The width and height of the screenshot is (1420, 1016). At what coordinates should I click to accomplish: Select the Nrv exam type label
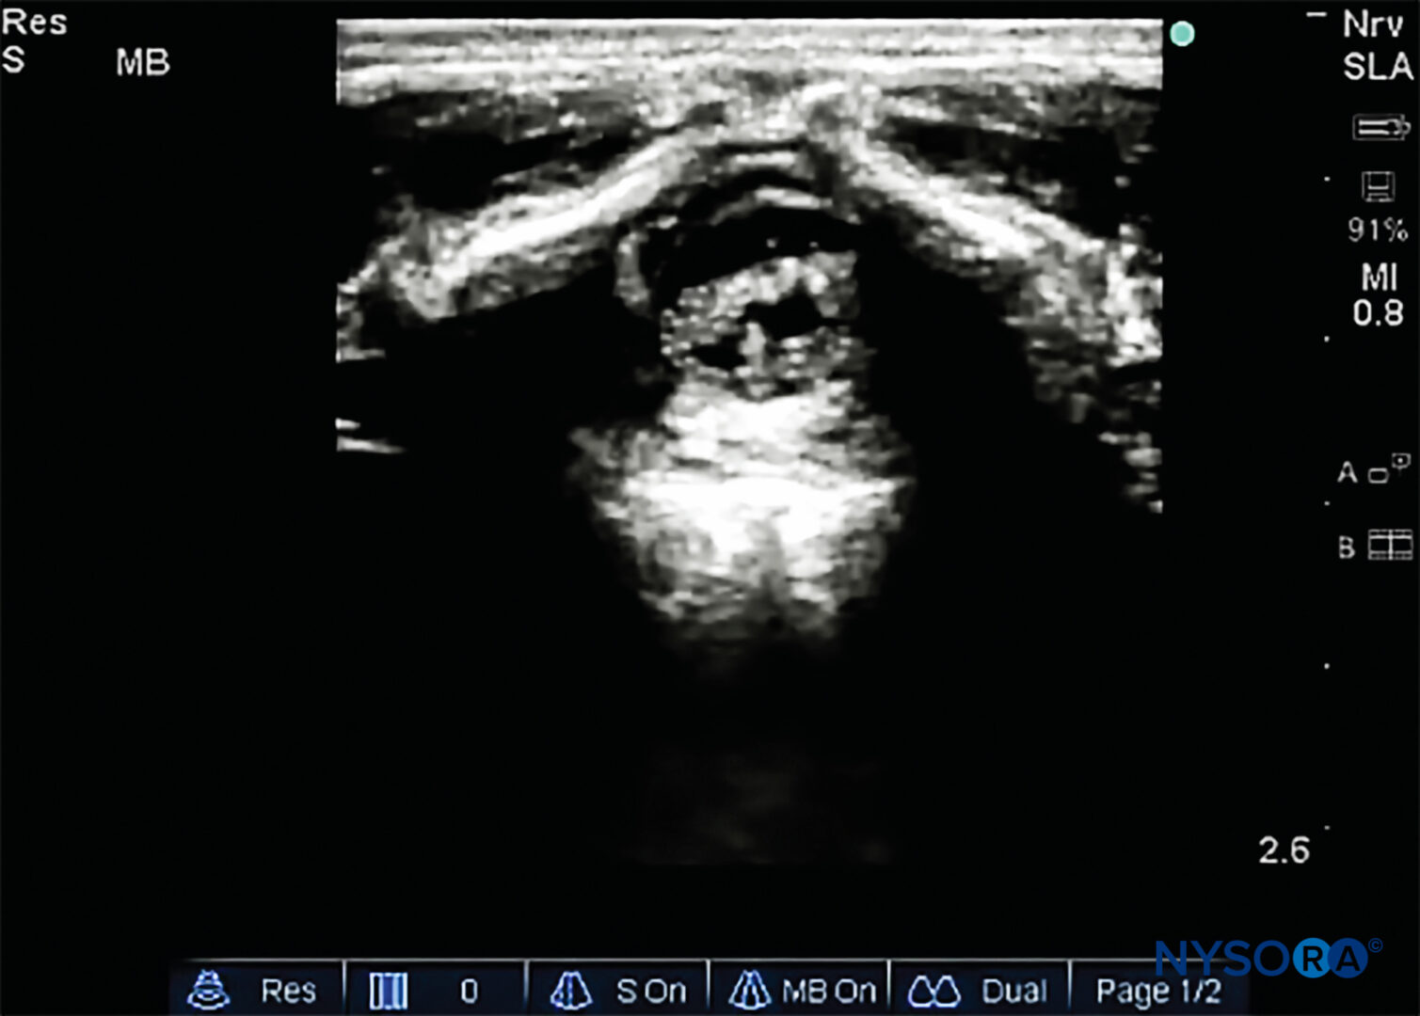[1373, 24]
